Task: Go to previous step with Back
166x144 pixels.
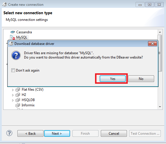Action: click(30, 133)
